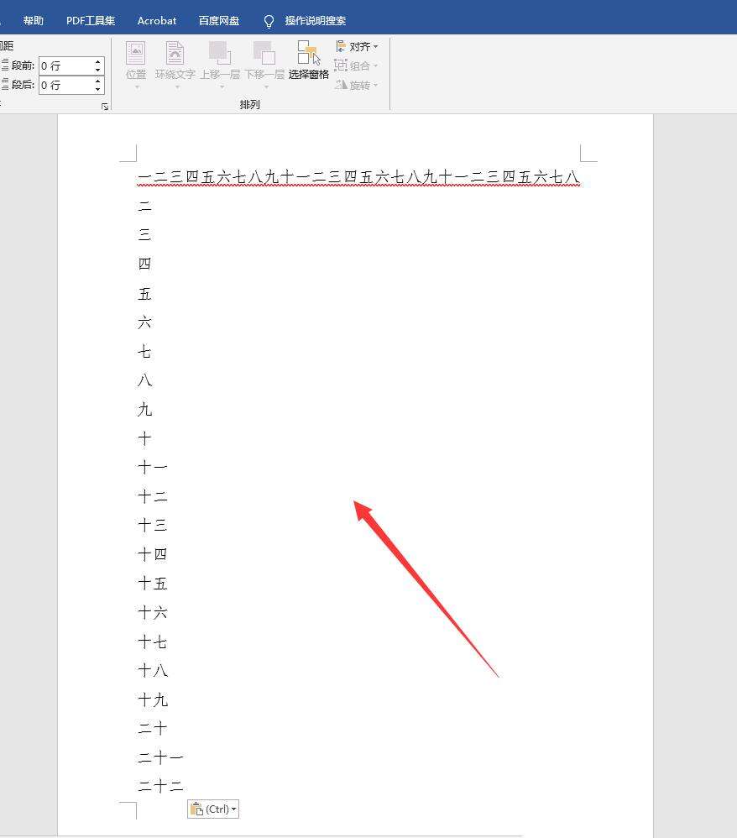Click the first line of Chinese numerals

pos(358,177)
